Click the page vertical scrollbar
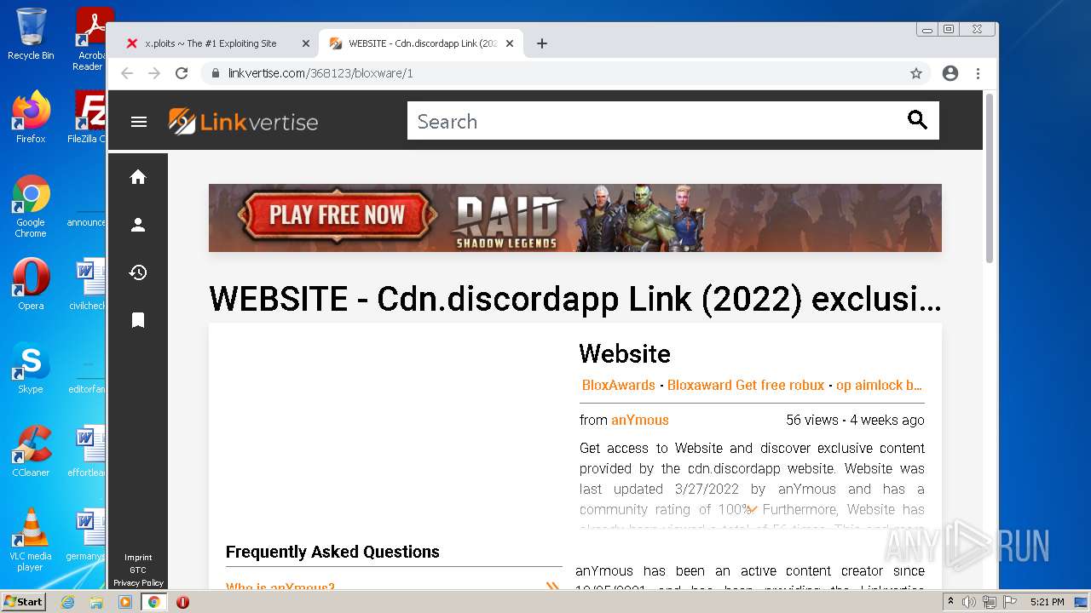This screenshot has width=1091, height=613. point(990,178)
